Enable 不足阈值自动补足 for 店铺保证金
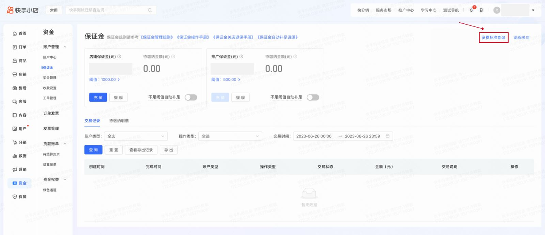The width and height of the screenshot is (545, 235). (191, 97)
